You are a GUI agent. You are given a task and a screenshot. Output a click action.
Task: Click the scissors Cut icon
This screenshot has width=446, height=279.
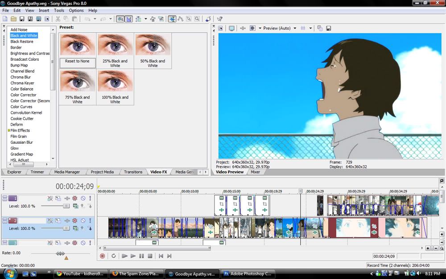point(58,19)
